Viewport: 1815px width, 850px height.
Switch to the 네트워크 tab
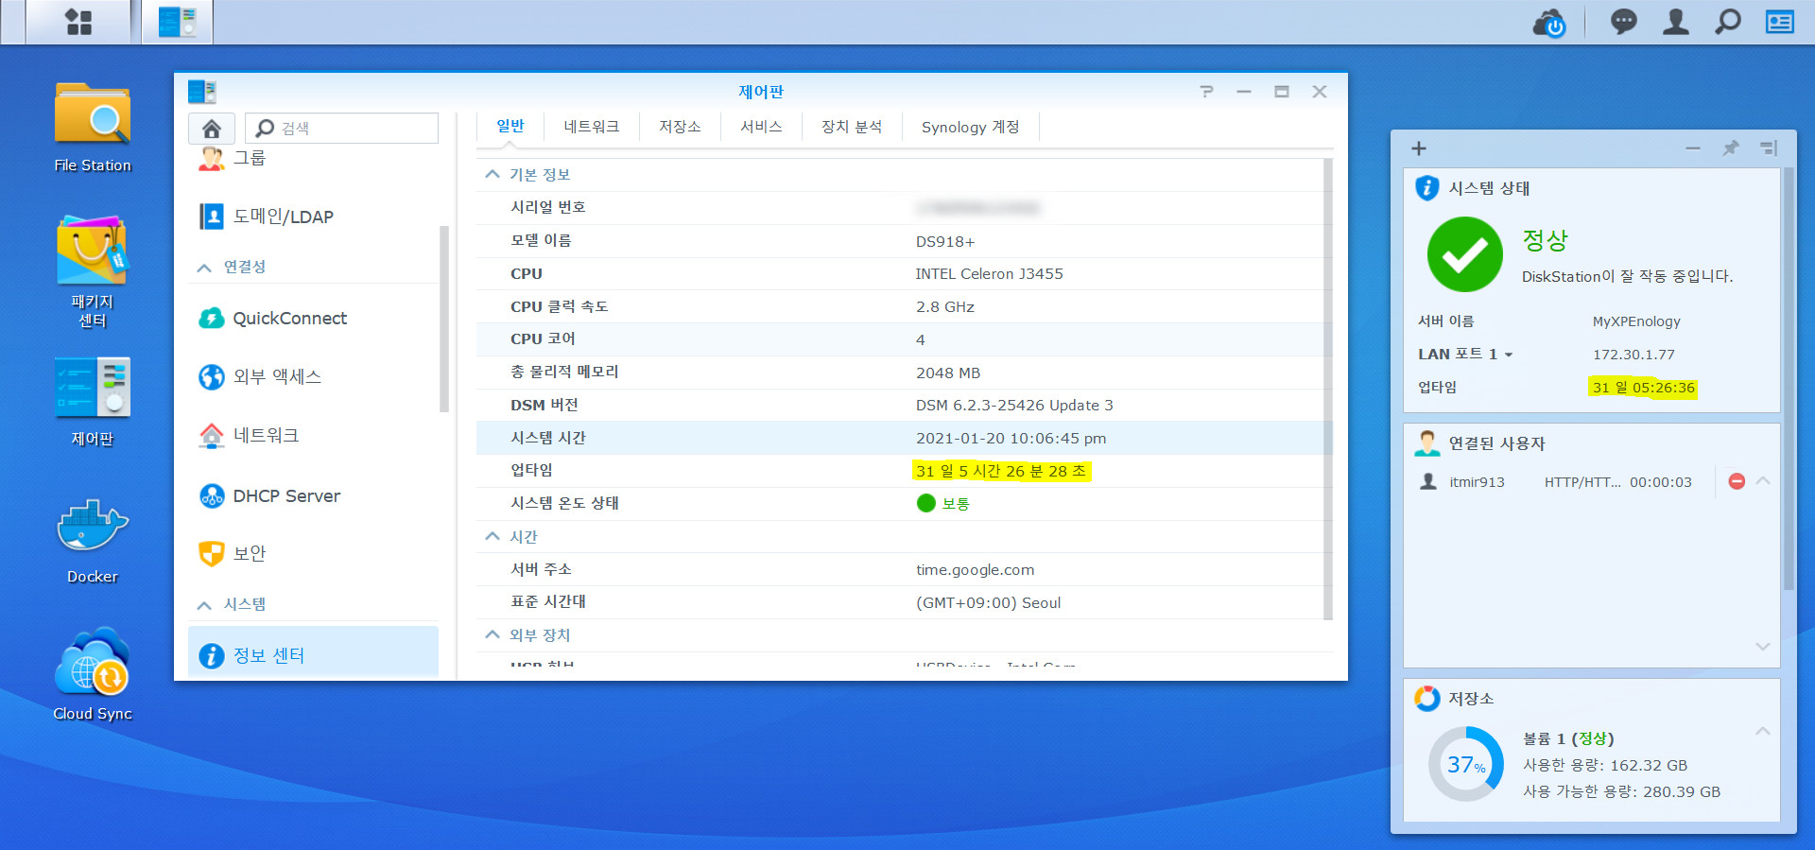592,127
